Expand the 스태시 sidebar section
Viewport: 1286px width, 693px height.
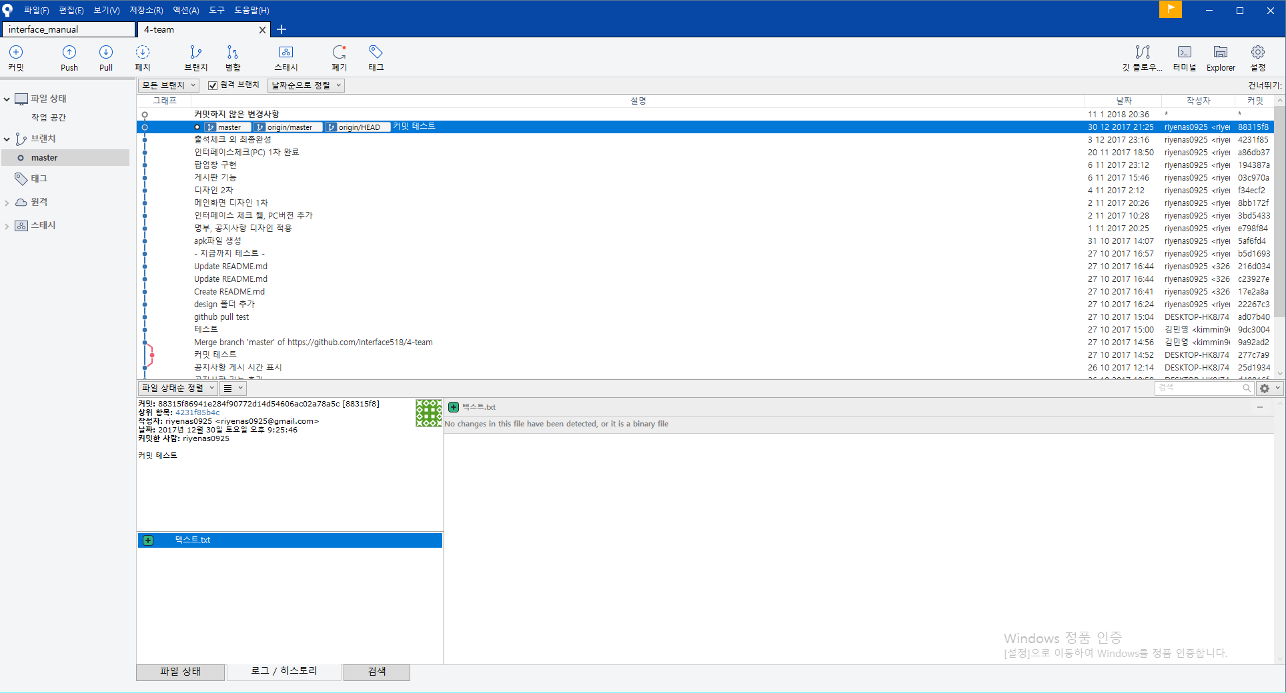point(7,227)
